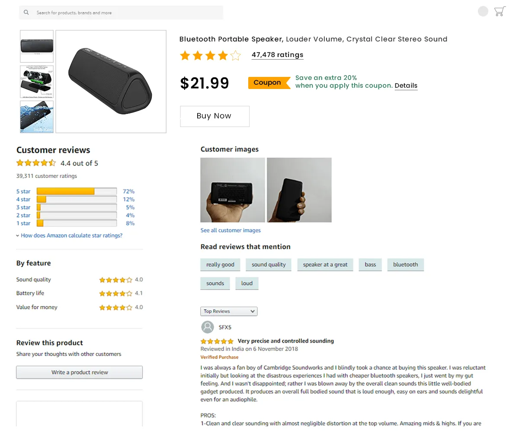Click the search magnifier icon

pyautogui.click(x=26, y=13)
